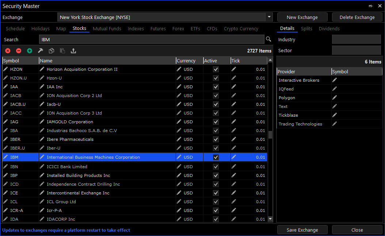Click the Industry input field
Viewport: 385px width, 236px height.
point(356,39)
